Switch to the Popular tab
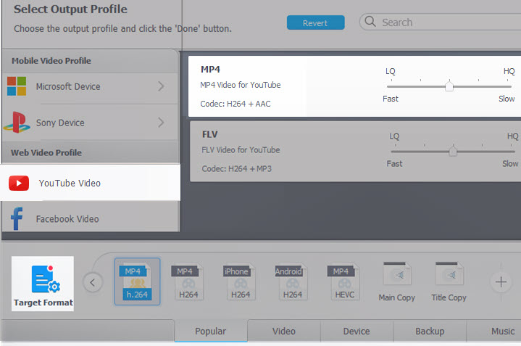 (x=211, y=331)
